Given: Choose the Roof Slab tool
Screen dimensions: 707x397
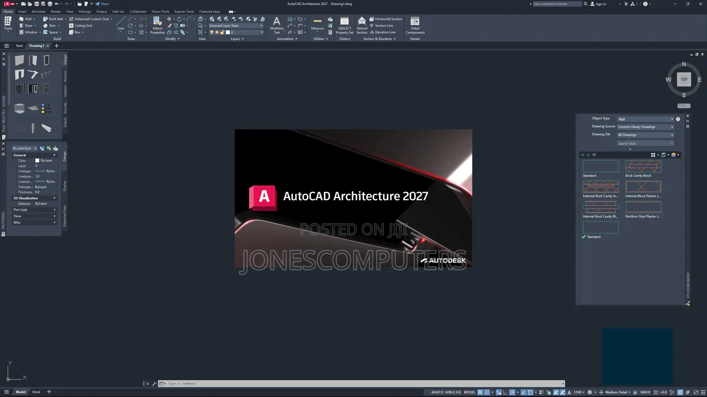Looking at the screenshot, I should (53, 19).
